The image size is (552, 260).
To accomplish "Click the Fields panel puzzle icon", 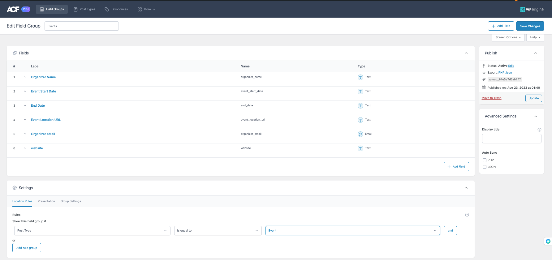I will click(x=15, y=53).
